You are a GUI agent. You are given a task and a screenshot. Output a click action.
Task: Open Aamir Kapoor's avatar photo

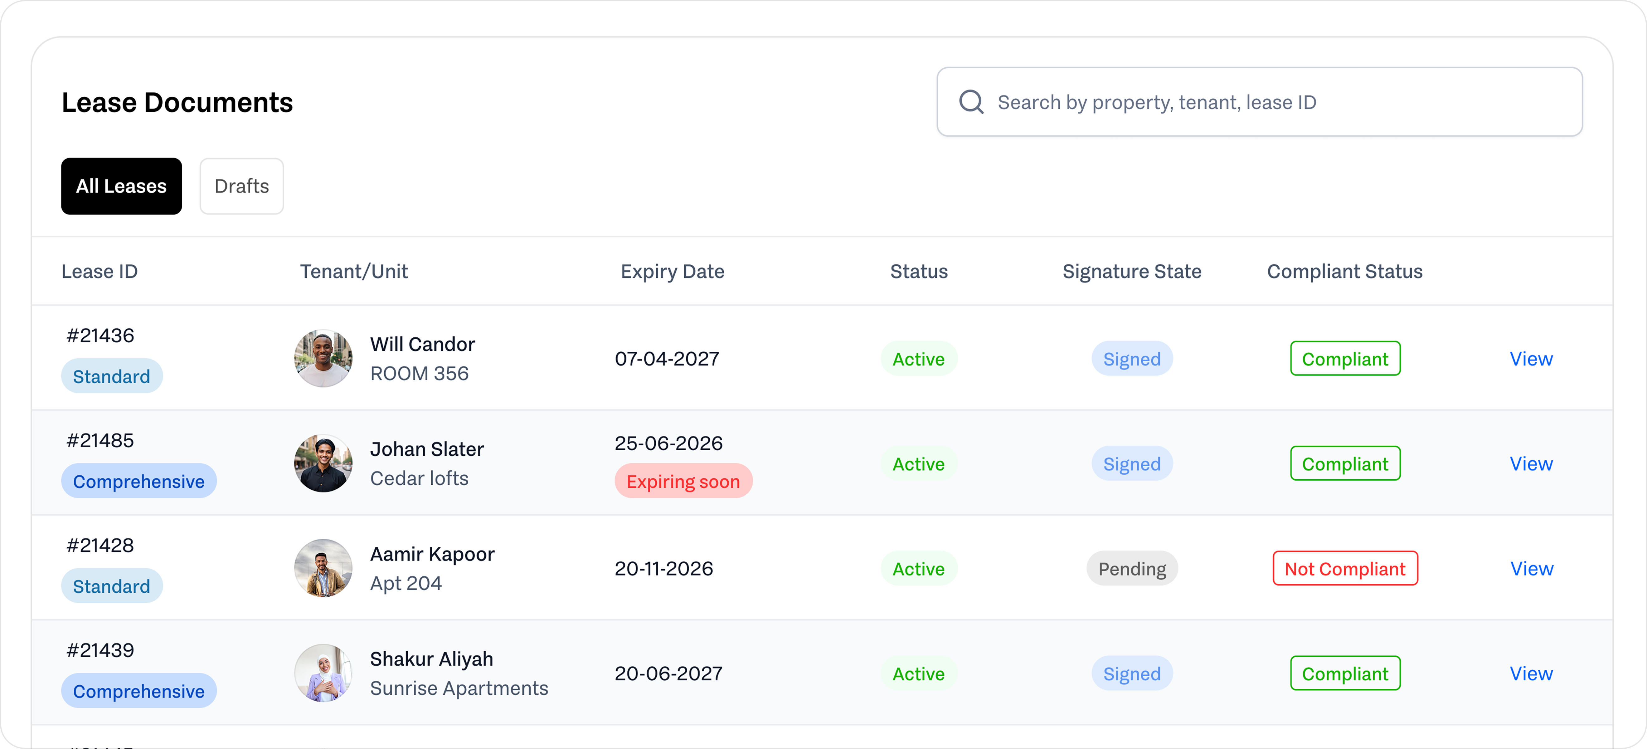[323, 568]
